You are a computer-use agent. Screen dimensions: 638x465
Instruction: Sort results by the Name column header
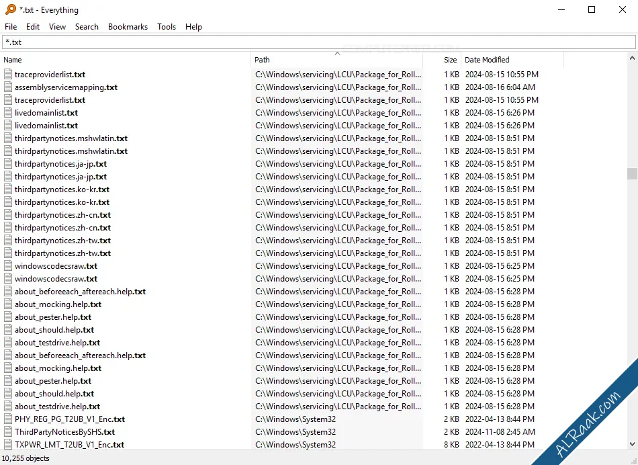[x=126, y=60]
